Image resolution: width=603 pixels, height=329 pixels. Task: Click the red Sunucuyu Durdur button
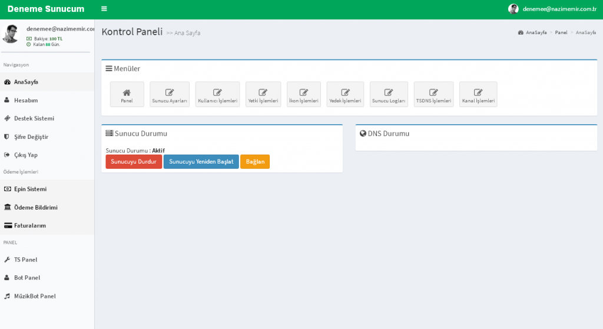coord(134,162)
